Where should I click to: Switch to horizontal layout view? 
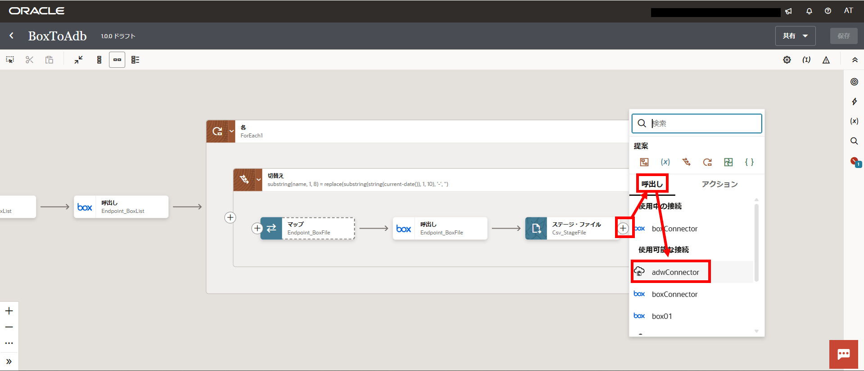tap(117, 60)
